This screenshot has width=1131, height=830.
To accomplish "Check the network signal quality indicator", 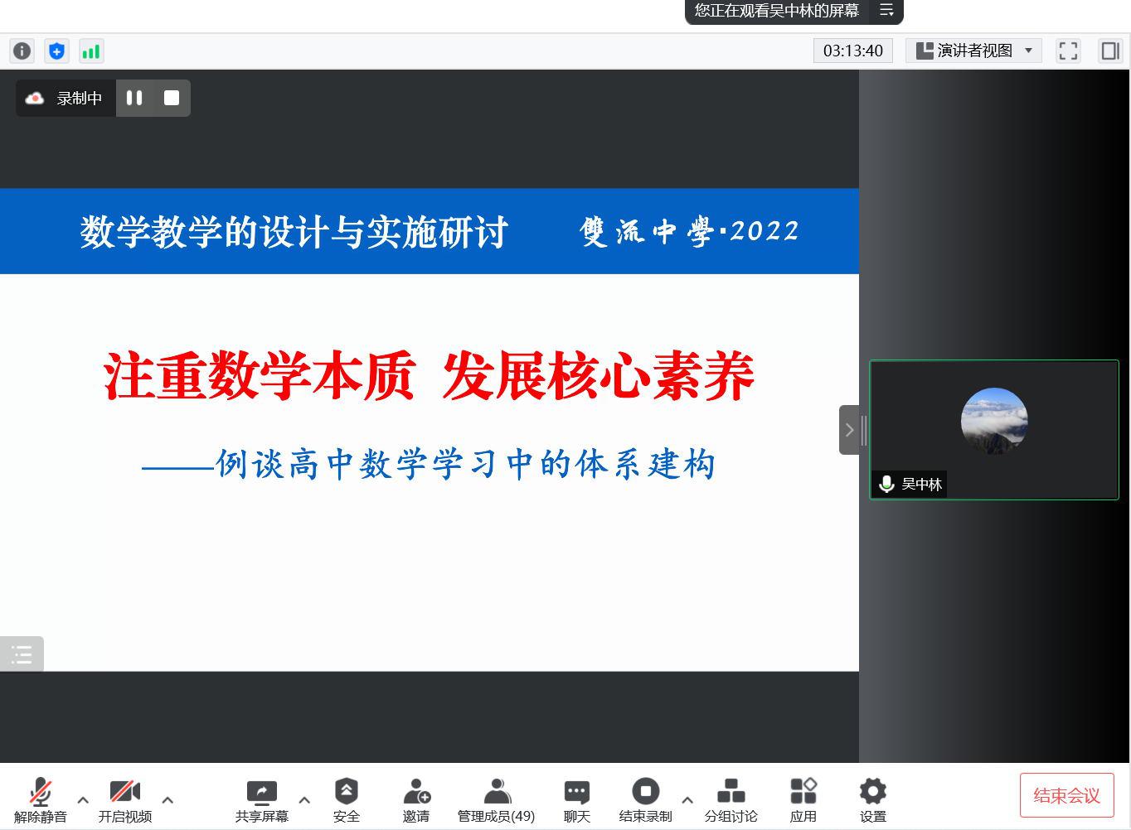I will 91,51.
